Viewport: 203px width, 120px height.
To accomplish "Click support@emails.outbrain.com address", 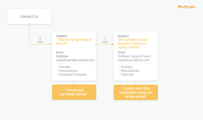I will [x=75, y=60].
